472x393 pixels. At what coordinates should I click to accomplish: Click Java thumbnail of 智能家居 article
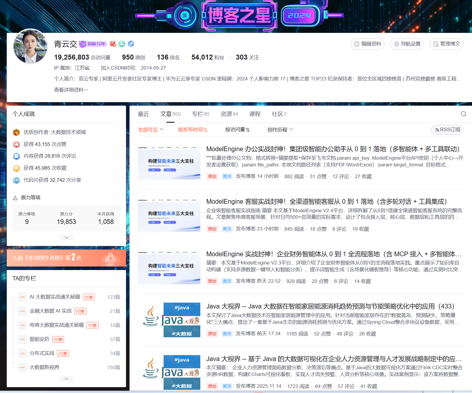[x=169, y=320]
